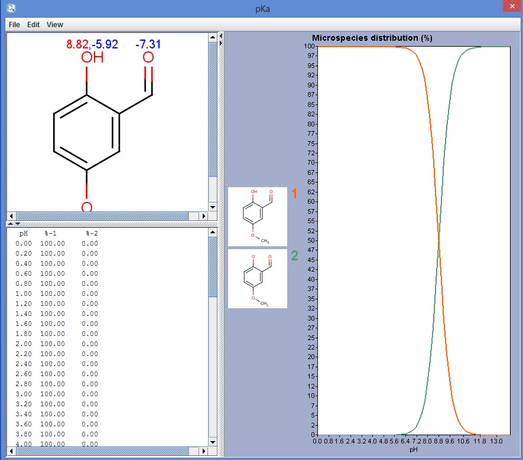Click the molecule view horizontal scrollbar thumb
Image resolution: width=523 pixels, height=460 pixels.
(102, 216)
